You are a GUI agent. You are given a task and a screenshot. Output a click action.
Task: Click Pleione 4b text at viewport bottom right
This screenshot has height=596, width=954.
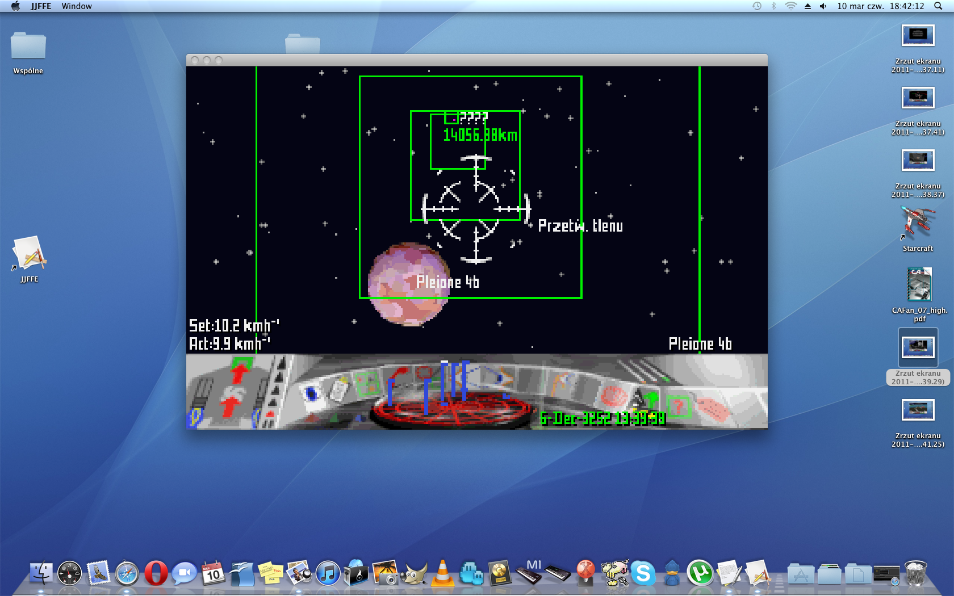coord(700,344)
